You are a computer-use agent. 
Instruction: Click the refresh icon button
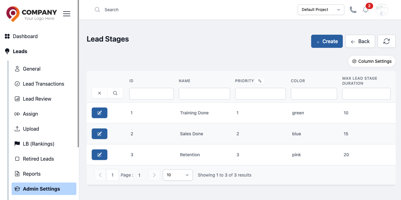coord(387,41)
